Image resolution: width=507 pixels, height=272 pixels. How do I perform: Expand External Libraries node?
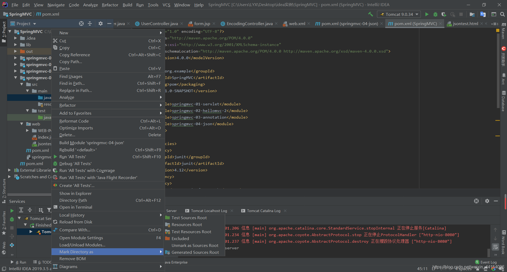coord(10,170)
